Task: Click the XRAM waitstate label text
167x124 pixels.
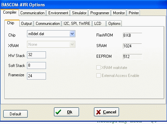Action: coord(114,68)
